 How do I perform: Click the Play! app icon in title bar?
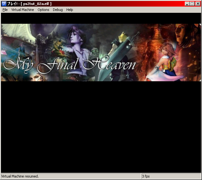[4, 4]
